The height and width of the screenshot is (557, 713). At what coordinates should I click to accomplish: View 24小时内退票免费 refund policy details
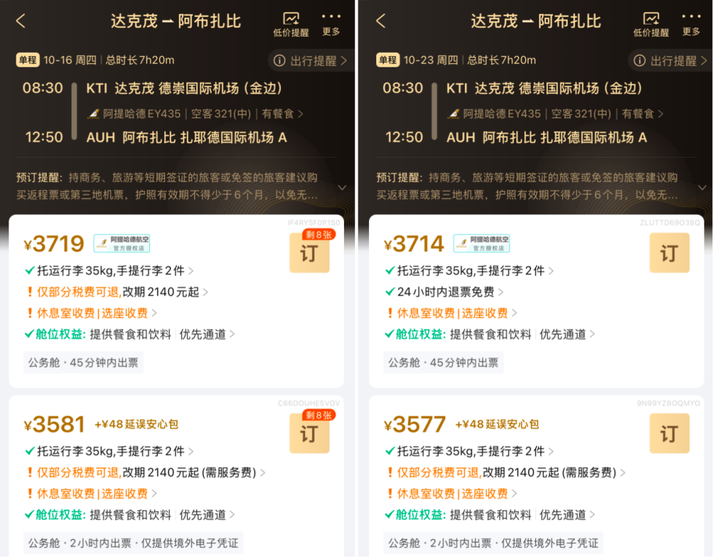click(444, 292)
